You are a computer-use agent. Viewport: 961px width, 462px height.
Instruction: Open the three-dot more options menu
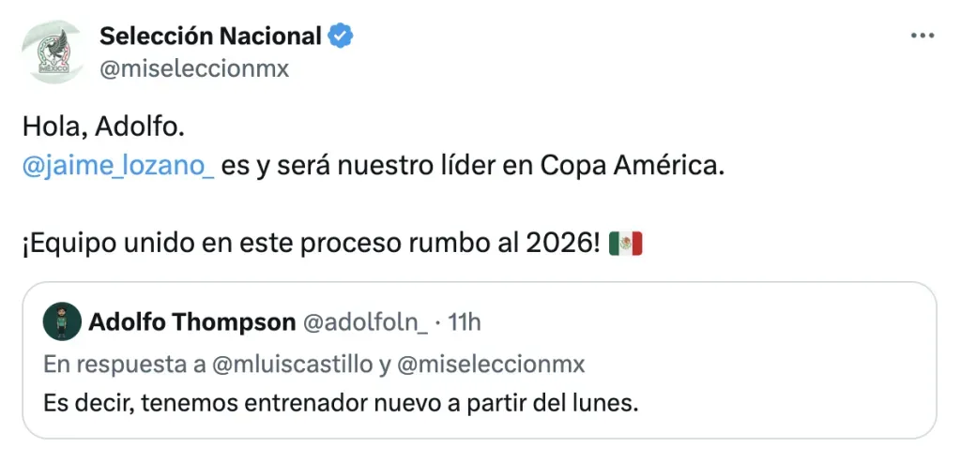coord(923,37)
